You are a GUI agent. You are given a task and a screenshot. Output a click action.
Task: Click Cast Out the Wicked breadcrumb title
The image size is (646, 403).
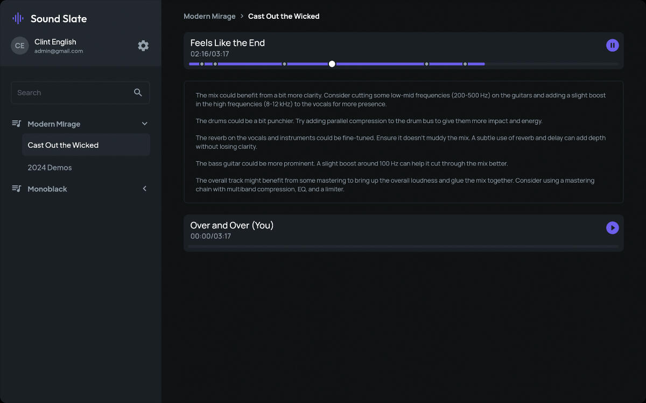[284, 16]
